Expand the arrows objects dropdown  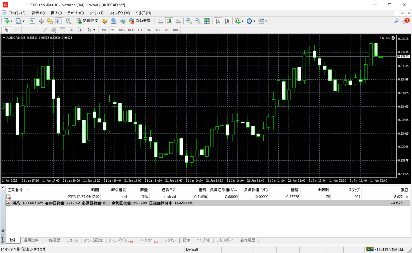(95, 30)
